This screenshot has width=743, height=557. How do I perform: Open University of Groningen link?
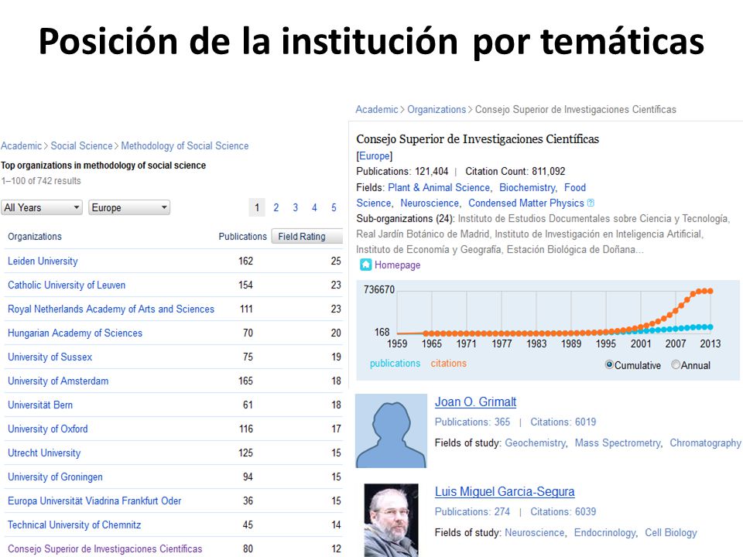pos(55,477)
